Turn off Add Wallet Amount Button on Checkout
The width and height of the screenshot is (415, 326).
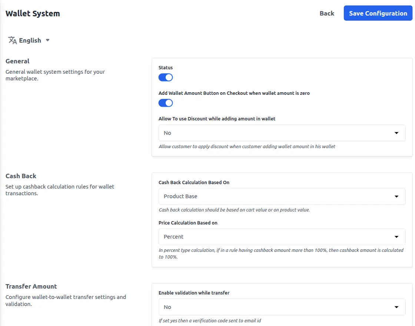[x=165, y=103]
